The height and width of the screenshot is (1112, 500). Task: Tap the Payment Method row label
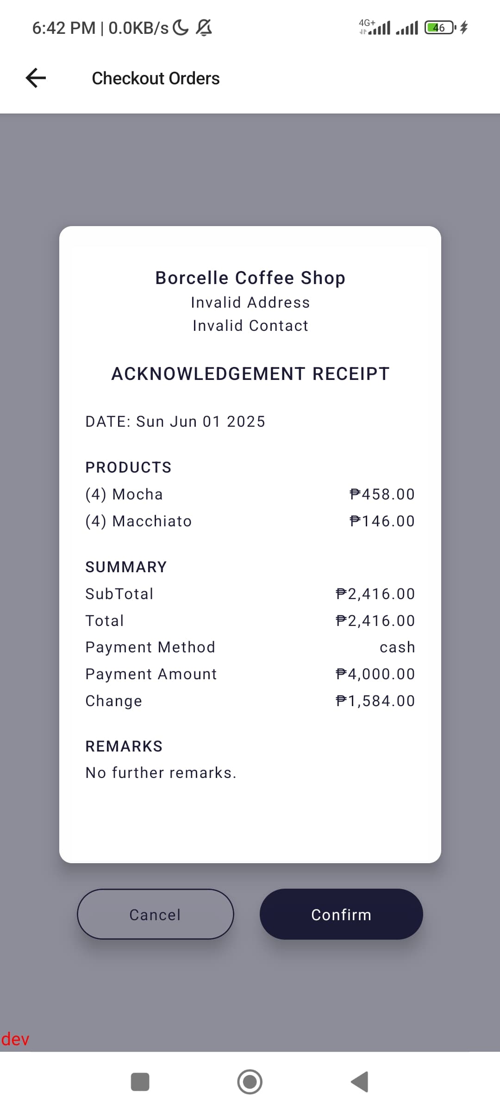pyautogui.click(x=150, y=647)
